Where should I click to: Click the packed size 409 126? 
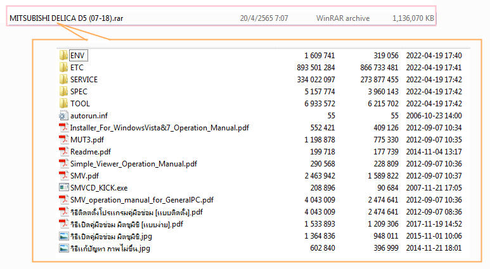386,128
